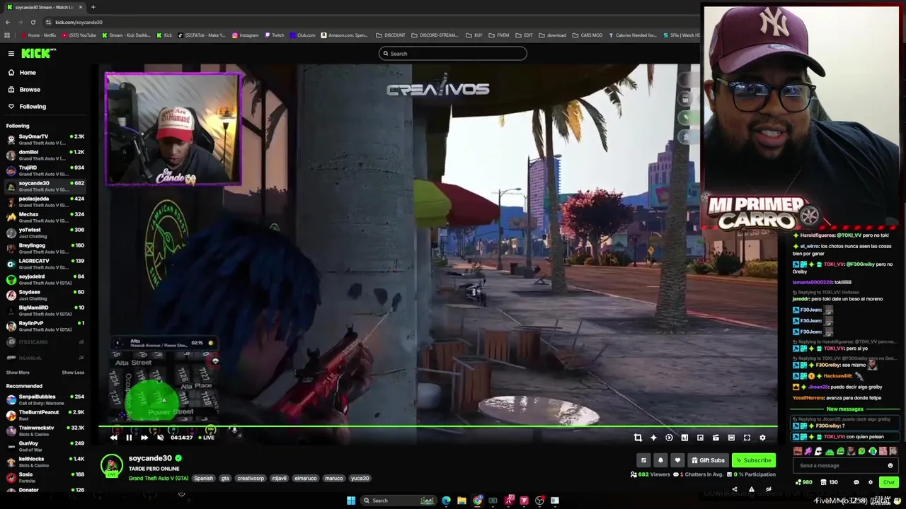Open the CARS MOD bookmarks folder
Image resolution: width=906 pixels, height=509 pixels.
click(587, 35)
